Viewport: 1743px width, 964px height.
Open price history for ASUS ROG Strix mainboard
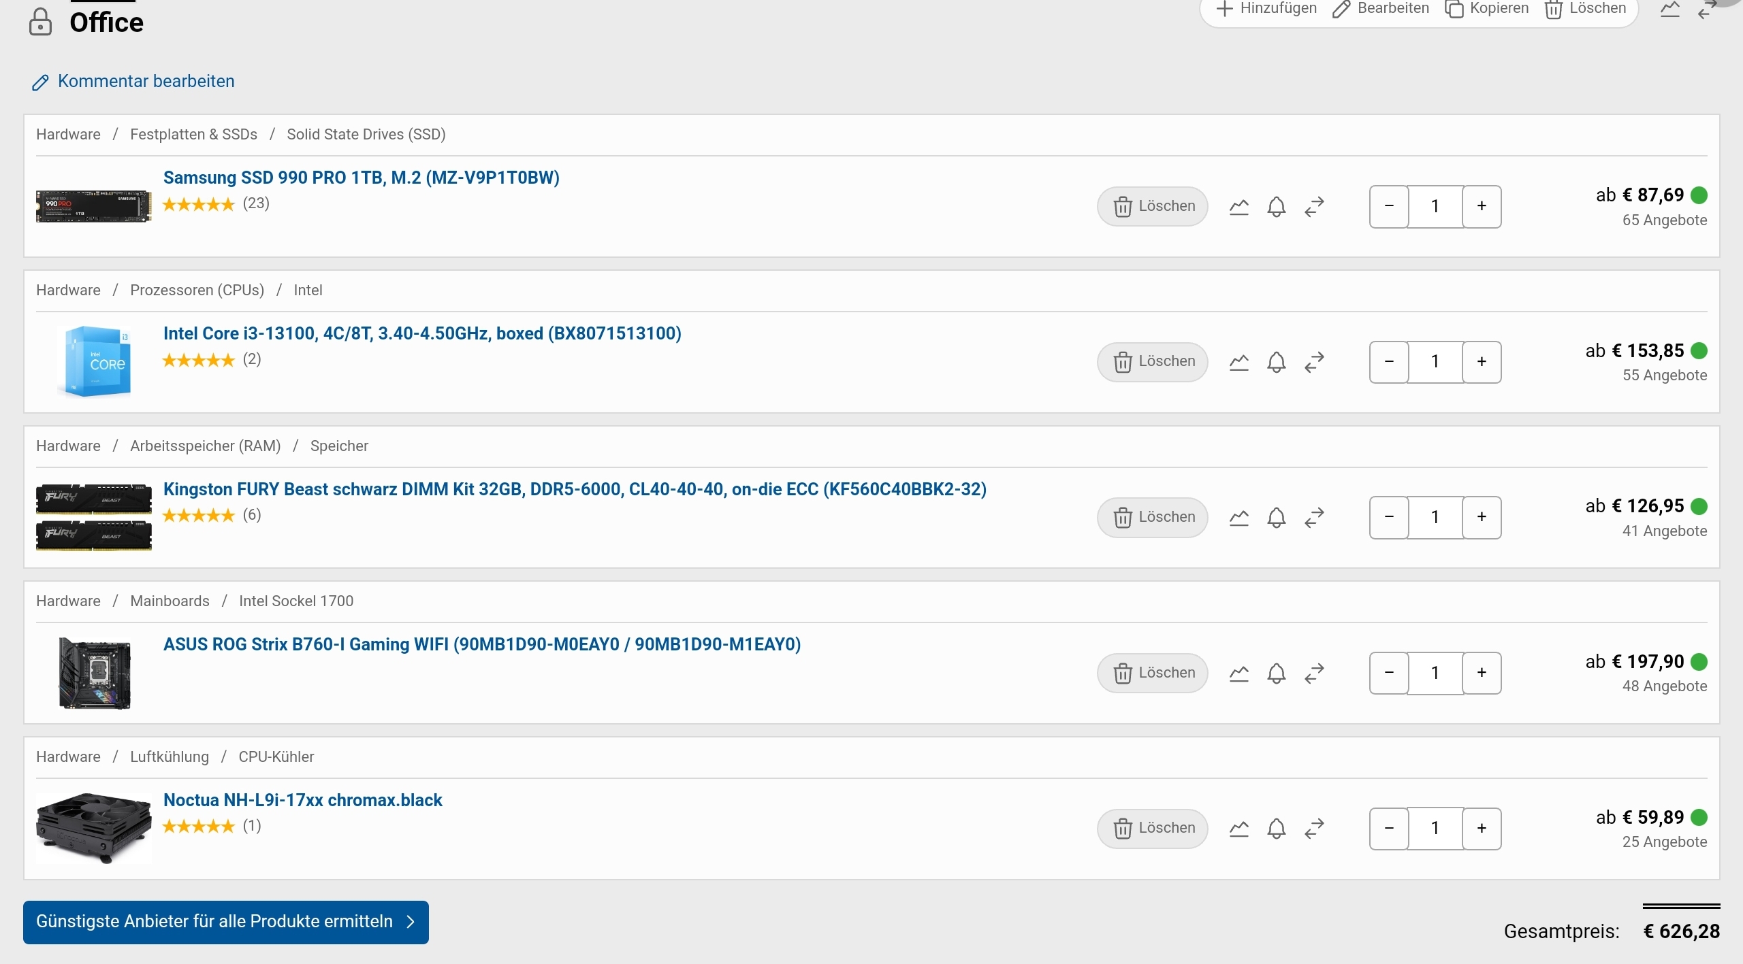1239,673
